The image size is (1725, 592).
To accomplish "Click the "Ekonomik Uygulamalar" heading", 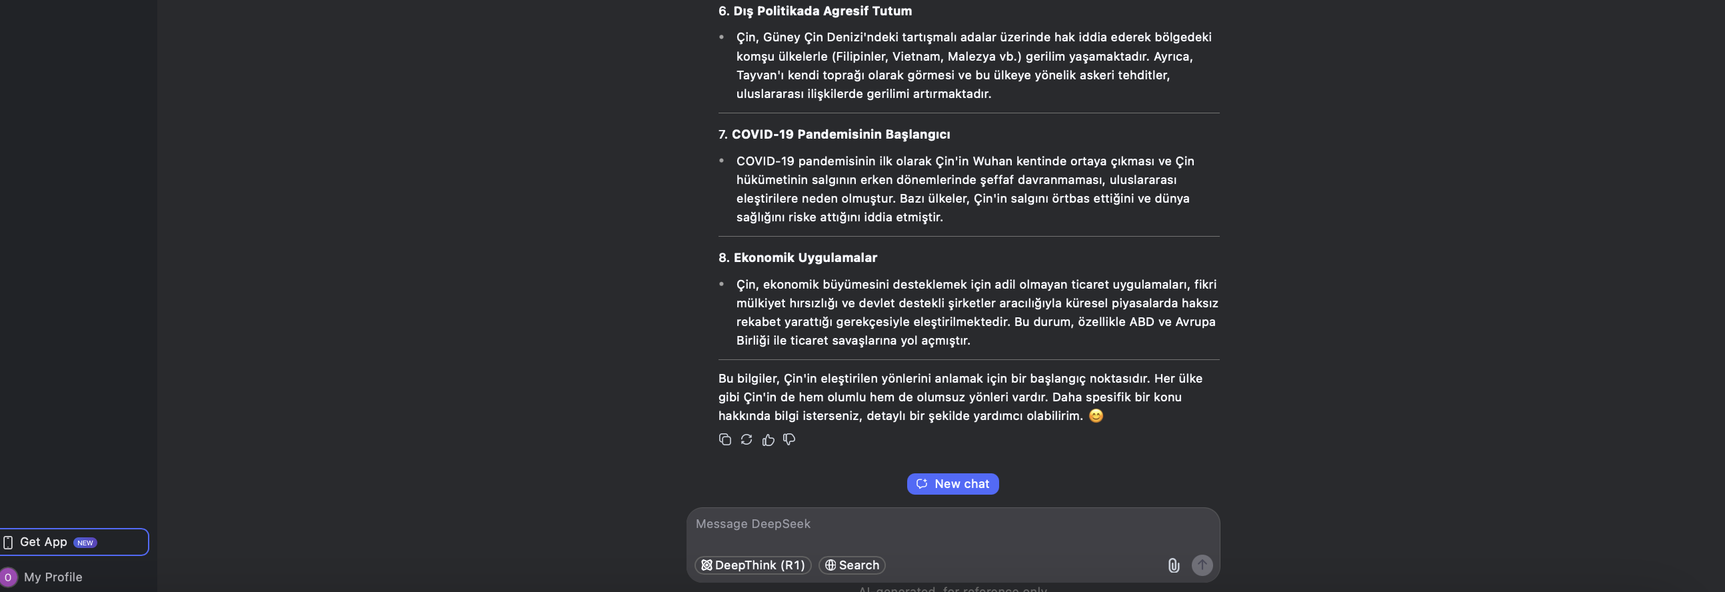I will (x=805, y=257).
